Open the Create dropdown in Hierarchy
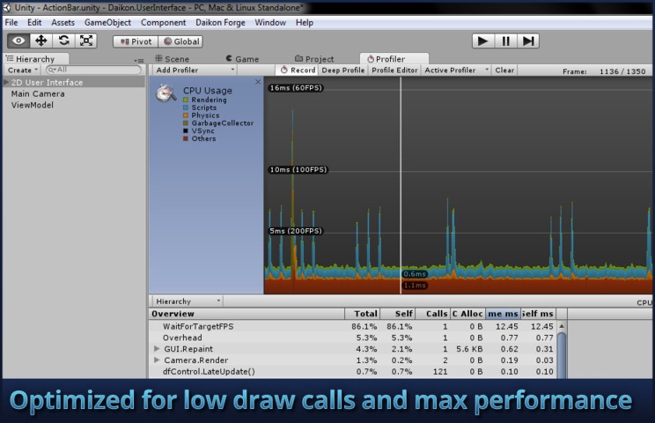 23,70
